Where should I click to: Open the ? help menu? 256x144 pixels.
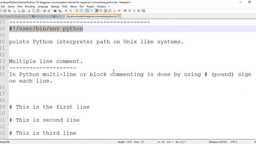click(109, 6)
